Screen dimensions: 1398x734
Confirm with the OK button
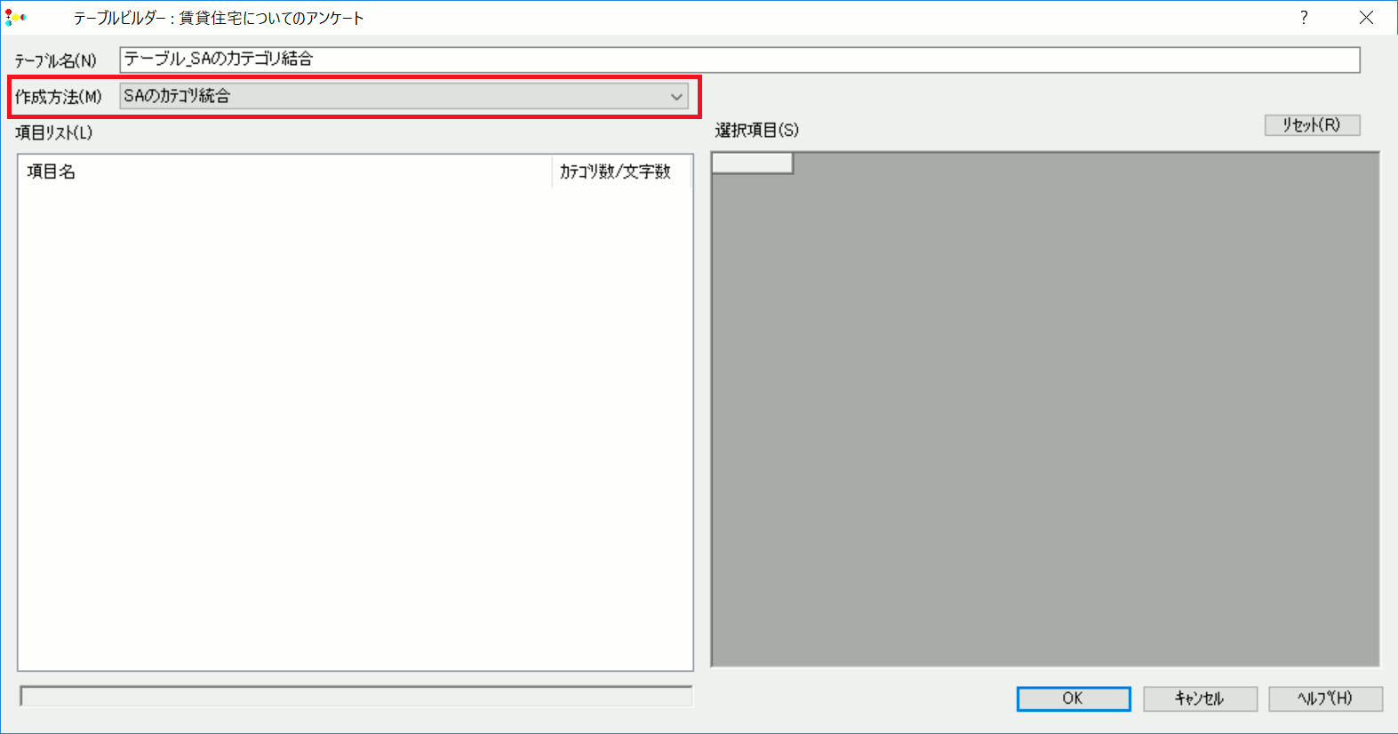tap(1074, 698)
